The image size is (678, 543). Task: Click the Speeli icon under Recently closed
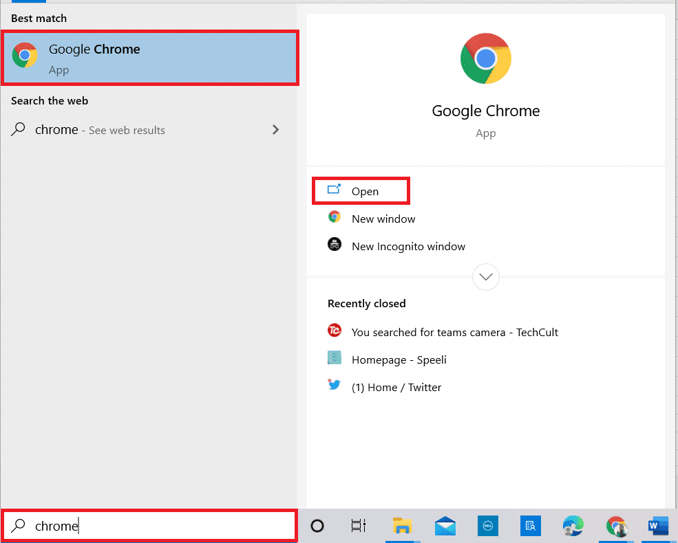[335, 358]
